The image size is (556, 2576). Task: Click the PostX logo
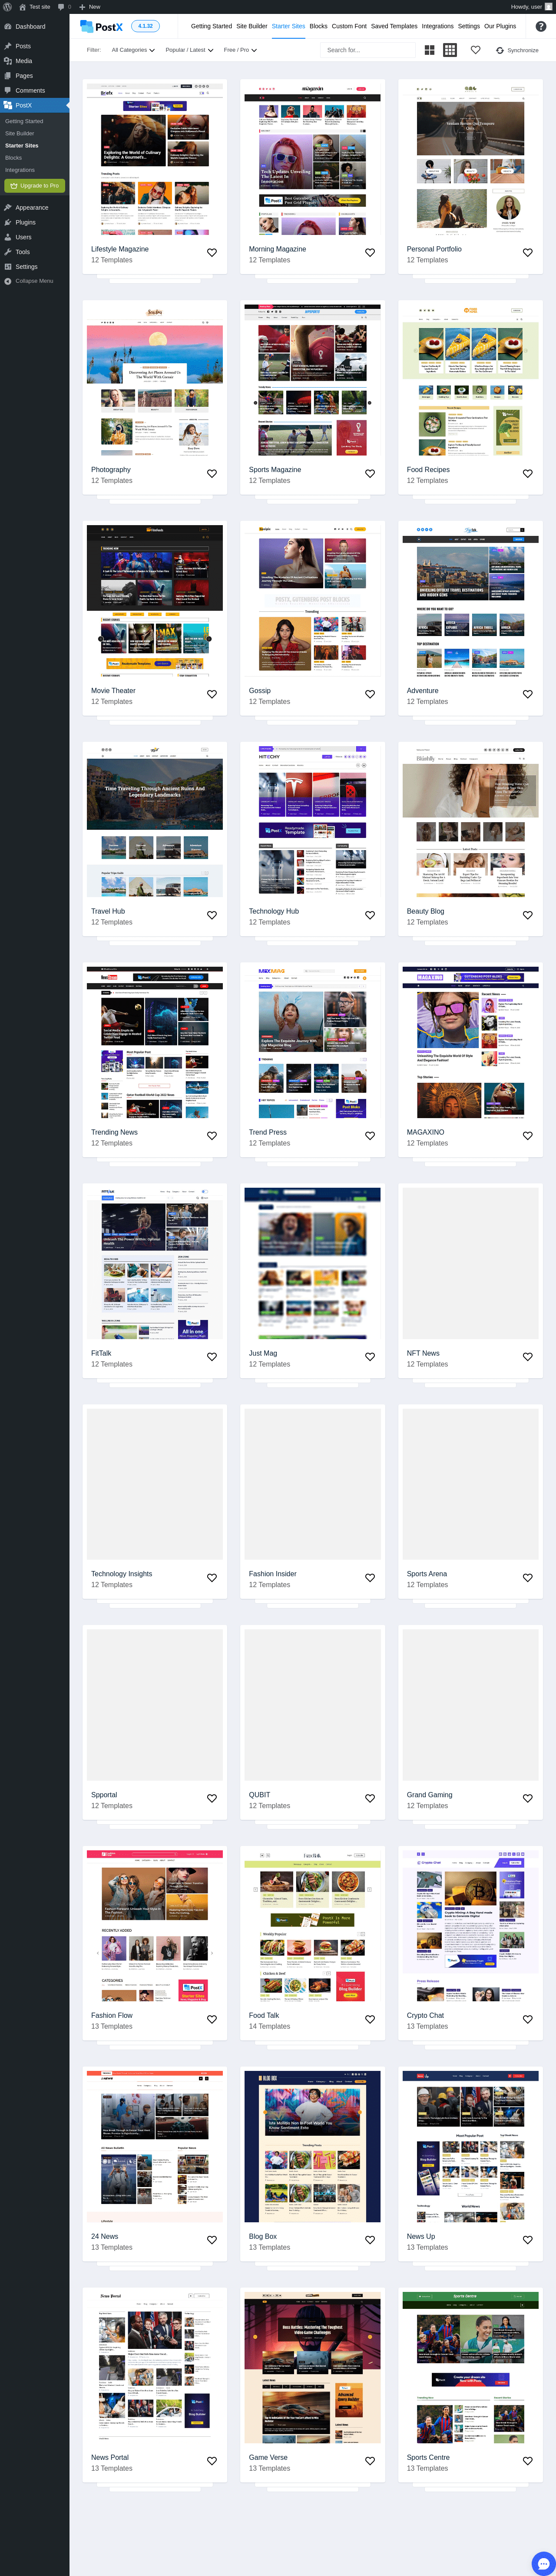(x=102, y=27)
